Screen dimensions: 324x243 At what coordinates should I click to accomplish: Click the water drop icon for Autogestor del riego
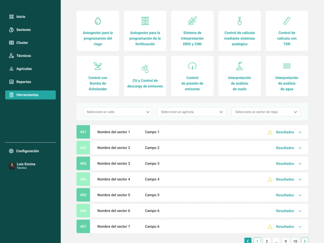(98, 20)
